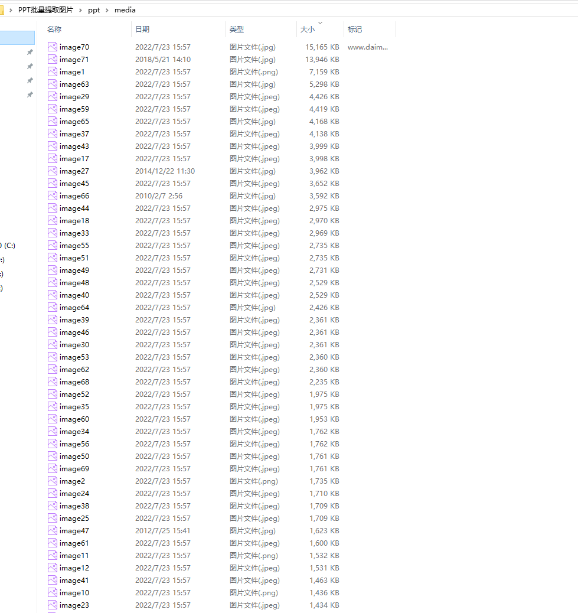Click the image37 file icon

tap(53, 133)
